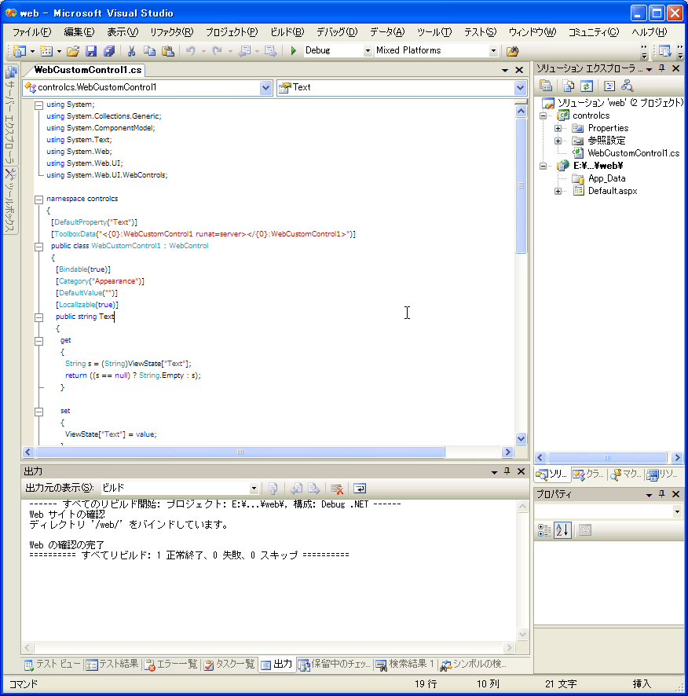Click the Save All toolbar icon
Screen dimensions: 688x696
coord(109,51)
